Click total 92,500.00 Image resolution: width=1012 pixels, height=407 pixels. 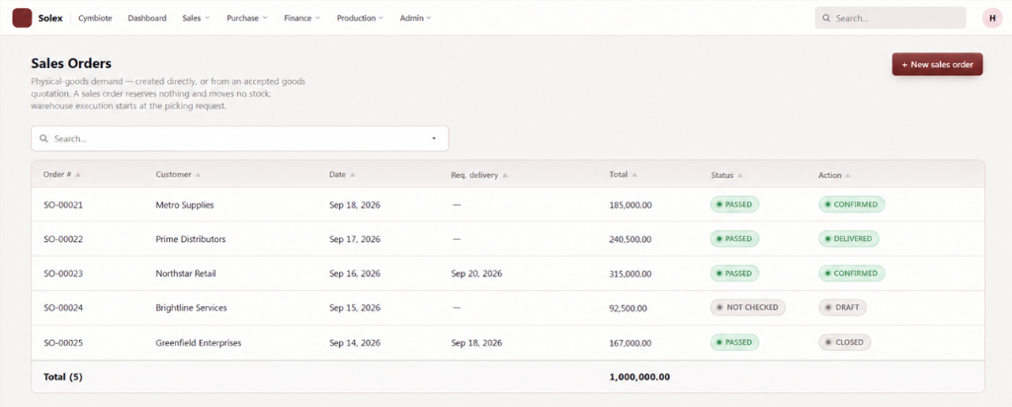point(628,309)
